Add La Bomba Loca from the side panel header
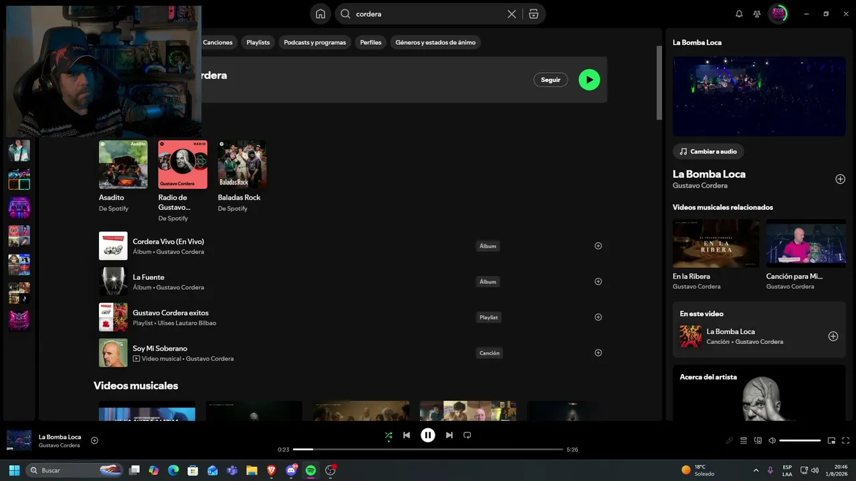Image resolution: width=856 pixels, height=481 pixels. 841,179
